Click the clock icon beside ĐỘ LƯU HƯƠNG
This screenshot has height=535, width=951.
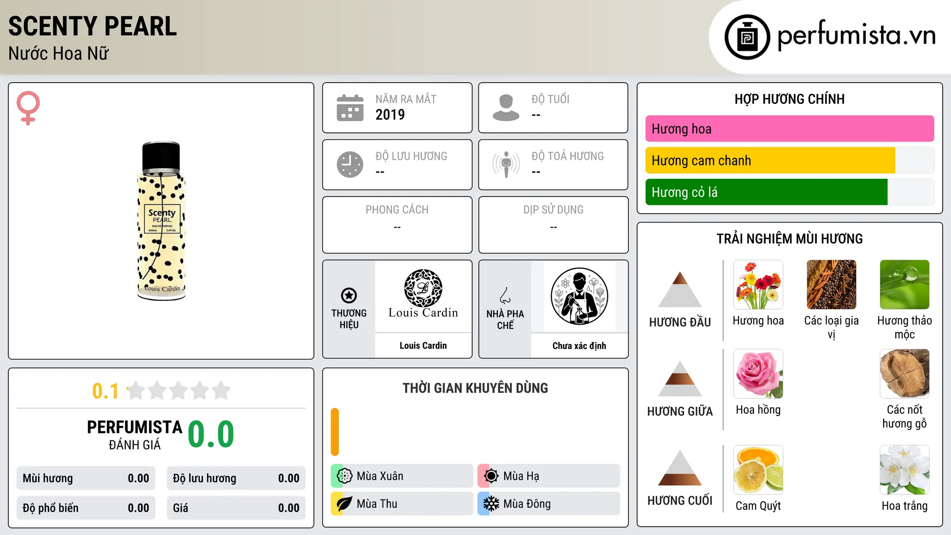tap(350, 164)
